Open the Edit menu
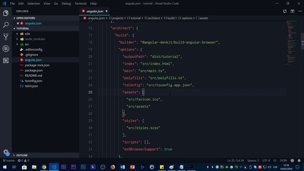This screenshot has width=304, height=171. pos(21,3)
